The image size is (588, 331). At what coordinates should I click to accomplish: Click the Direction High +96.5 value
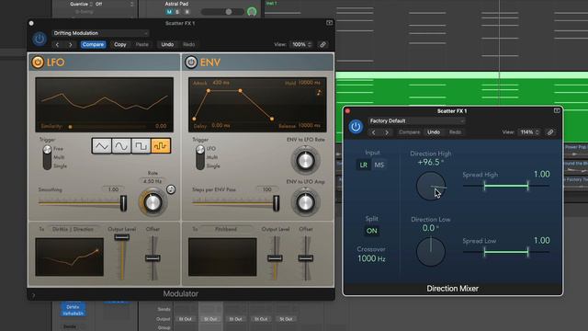click(x=431, y=162)
